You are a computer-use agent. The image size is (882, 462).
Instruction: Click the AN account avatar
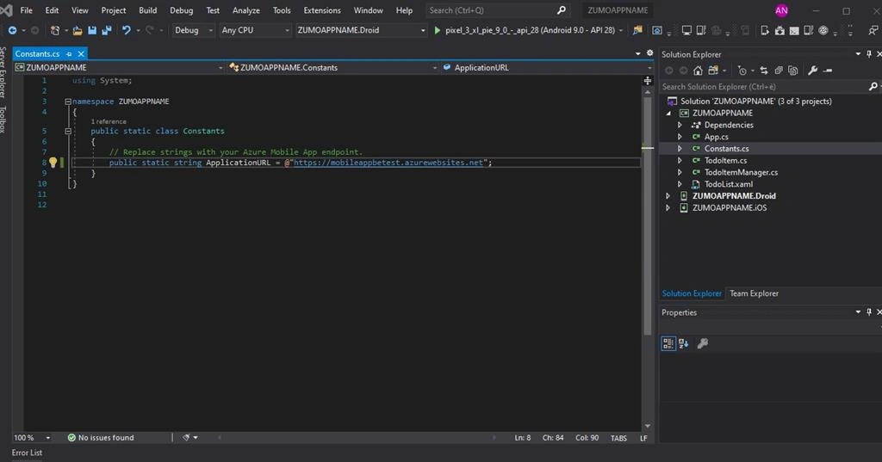click(781, 10)
